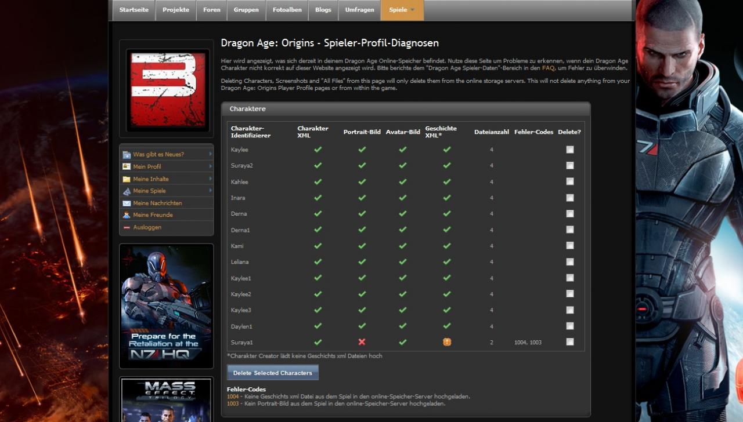Expand the Mein Profil submenu arrow

210,166
